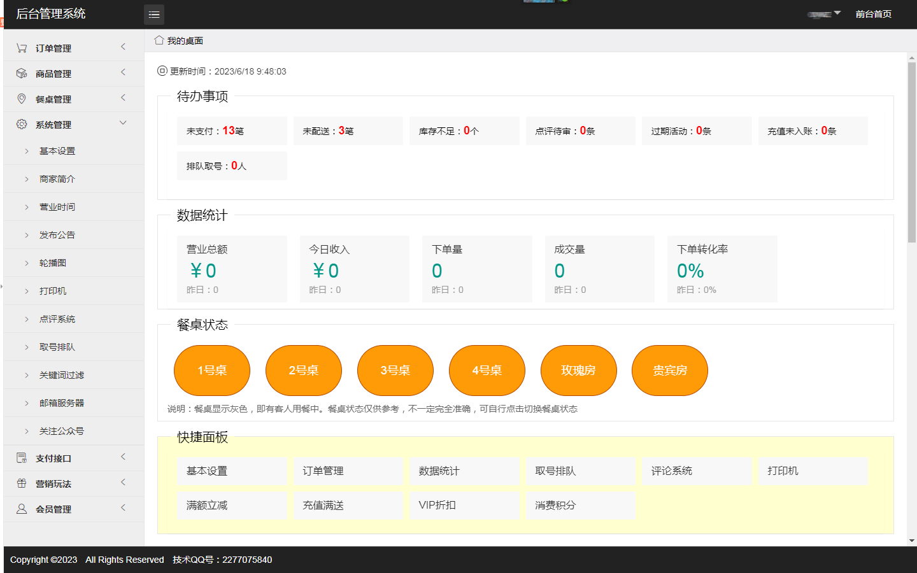917x573 pixels.
Task: Switch the 玫瑰房 table status
Action: coord(578,371)
